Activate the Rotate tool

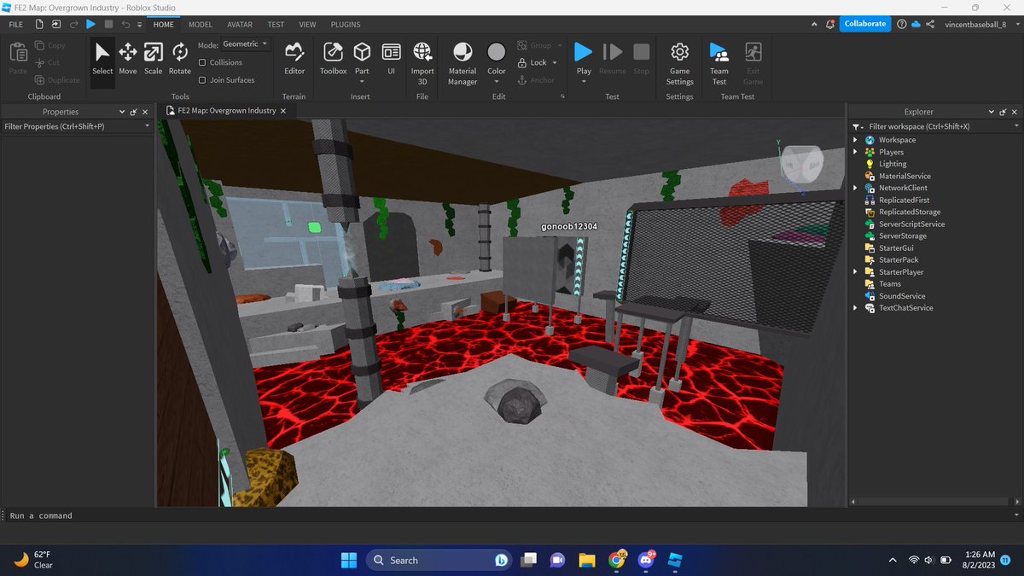pyautogui.click(x=179, y=60)
